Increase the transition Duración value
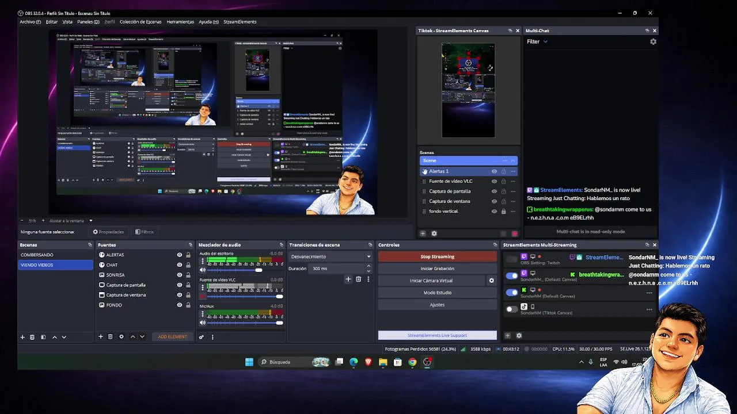This screenshot has height=414, width=737. pos(368,266)
